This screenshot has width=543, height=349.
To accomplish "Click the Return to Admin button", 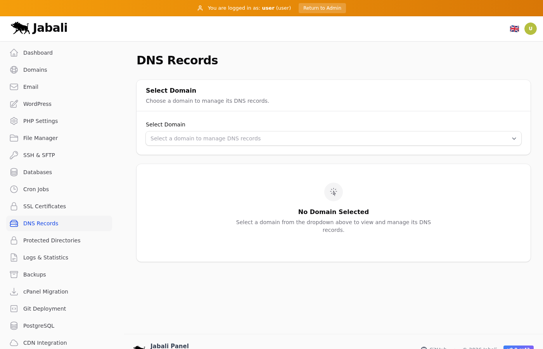I will click(322, 8).
